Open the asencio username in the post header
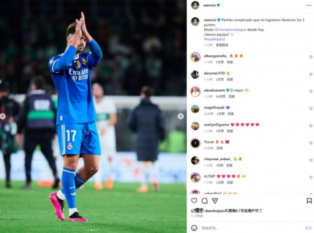The image size is (314, 233). coord(209,5)
